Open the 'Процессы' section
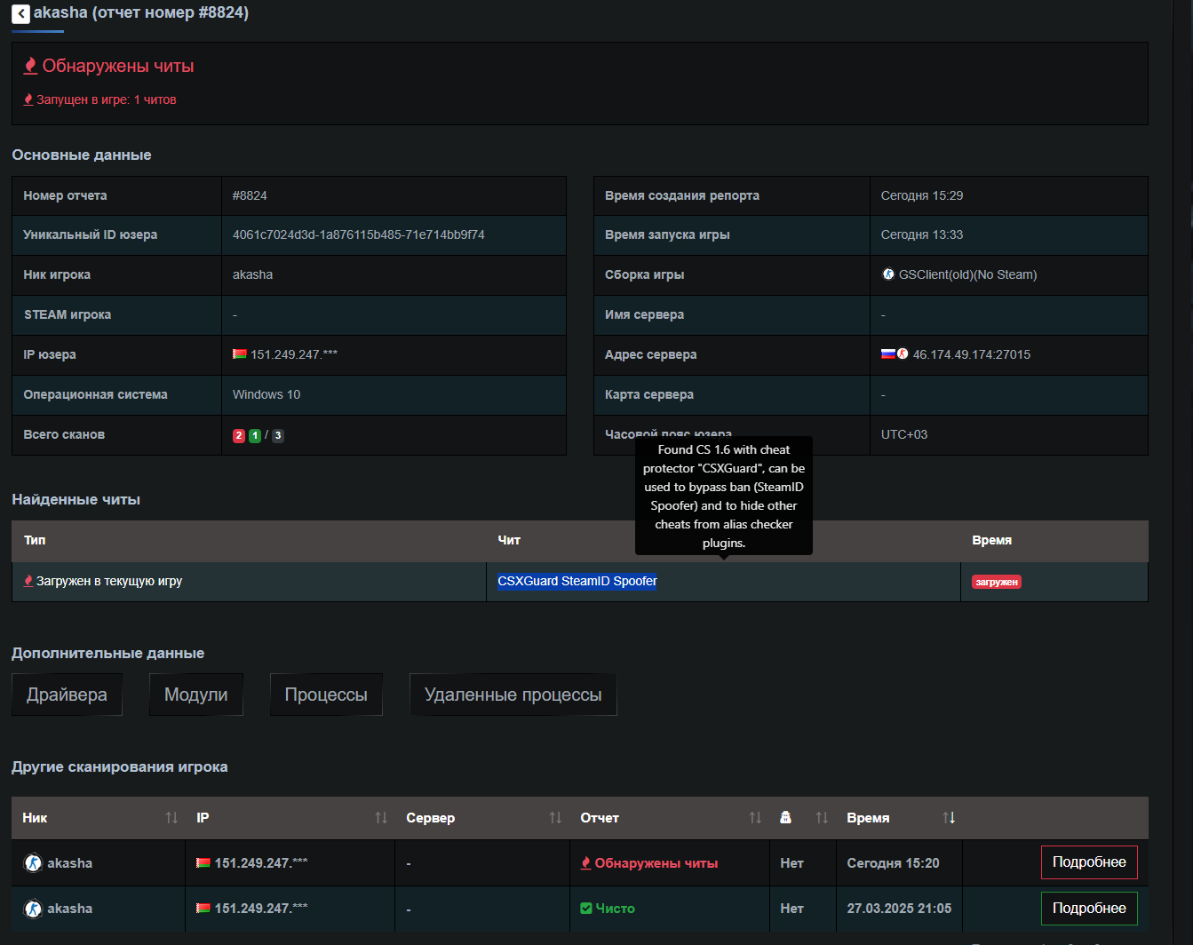Viewport: 1193px width, 945px height. [326, 695]
